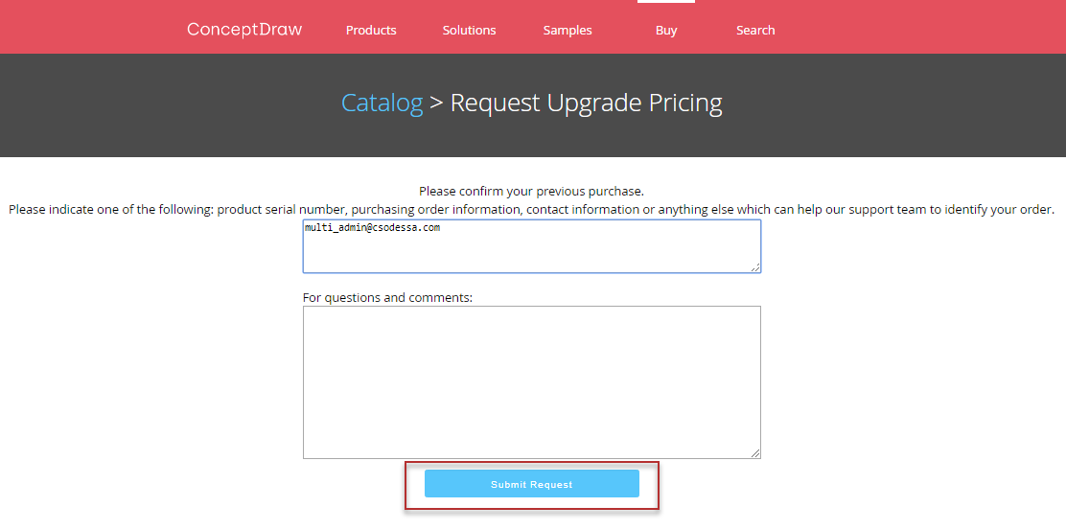Focus the previous purchase details text box
1066x530 pixels.
[531, 253]
